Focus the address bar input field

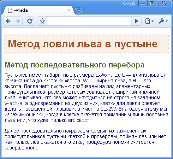[89, 21]
